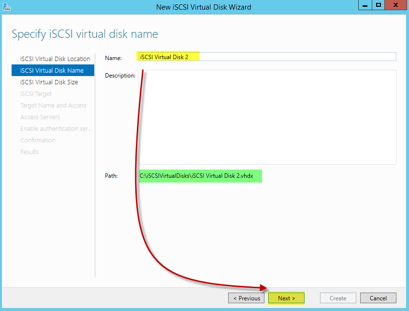Image resolution: width=409 pixels, height=311 pixels.
Task: Click the grayed iSCSI Target step
Action: tap(36, 94)
